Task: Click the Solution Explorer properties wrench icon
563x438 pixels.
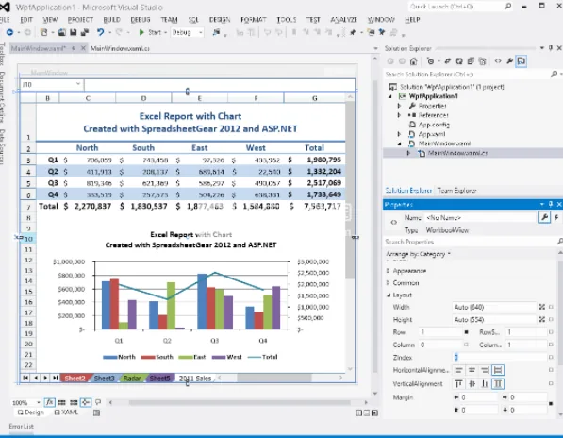Action: tap(509, 61)
